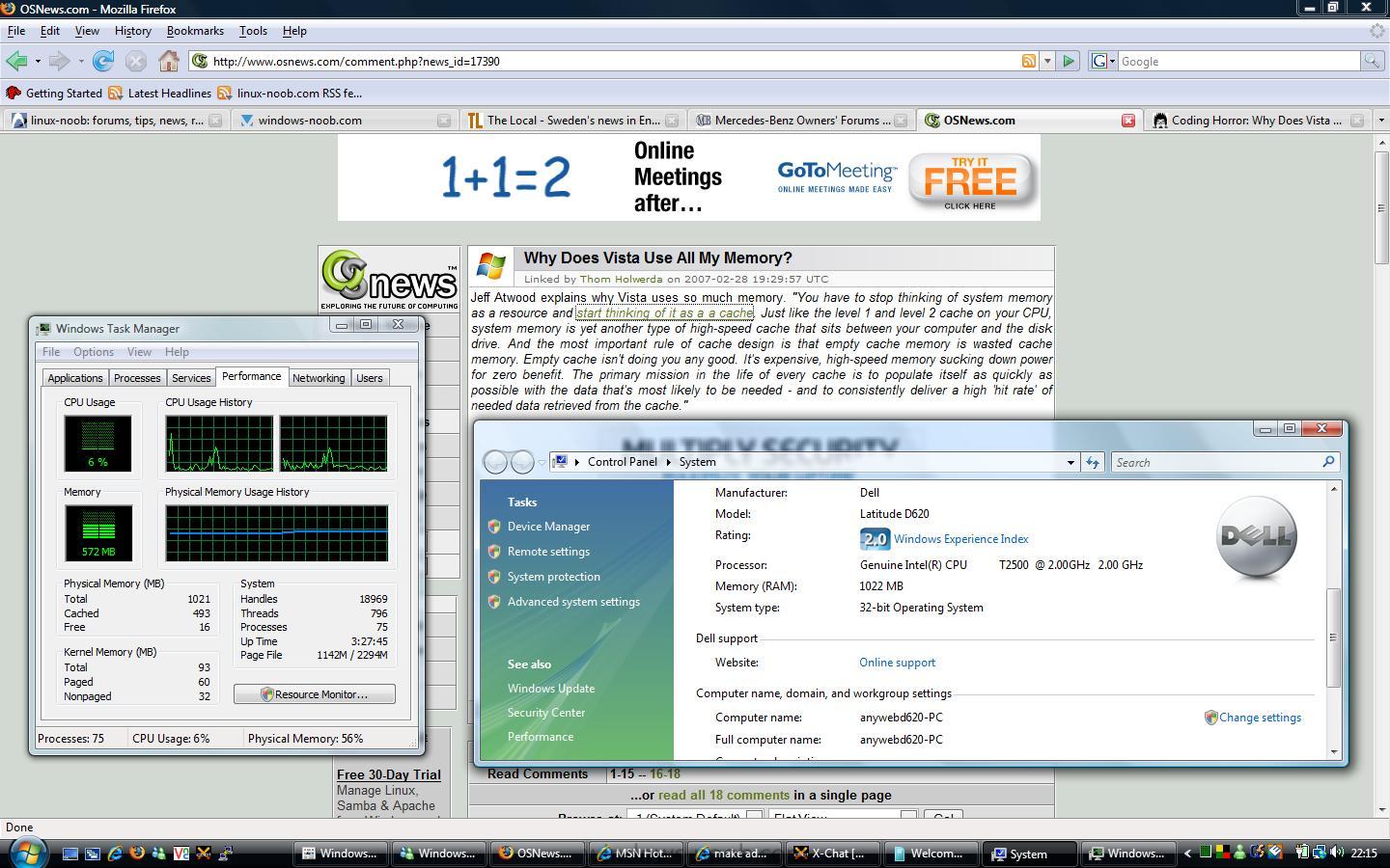Image resolution: width=1390 pixels, height=868 pixels.
Task: Click Change settings for computer name
Action: click(1260, 718)
